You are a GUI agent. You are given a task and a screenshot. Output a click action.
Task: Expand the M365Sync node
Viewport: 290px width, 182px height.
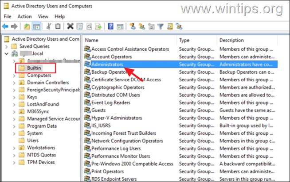tap(14, 112)
